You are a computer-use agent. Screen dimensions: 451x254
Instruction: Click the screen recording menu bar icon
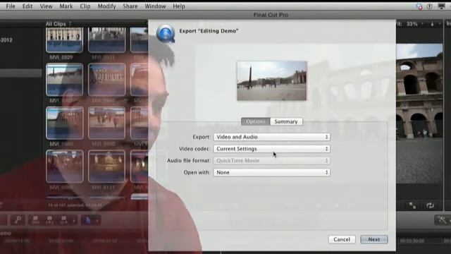click(x=419, y=6)
